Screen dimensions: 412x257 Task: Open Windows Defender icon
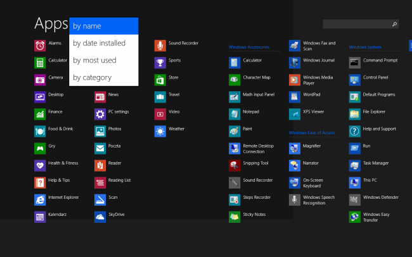click(355, 200)
